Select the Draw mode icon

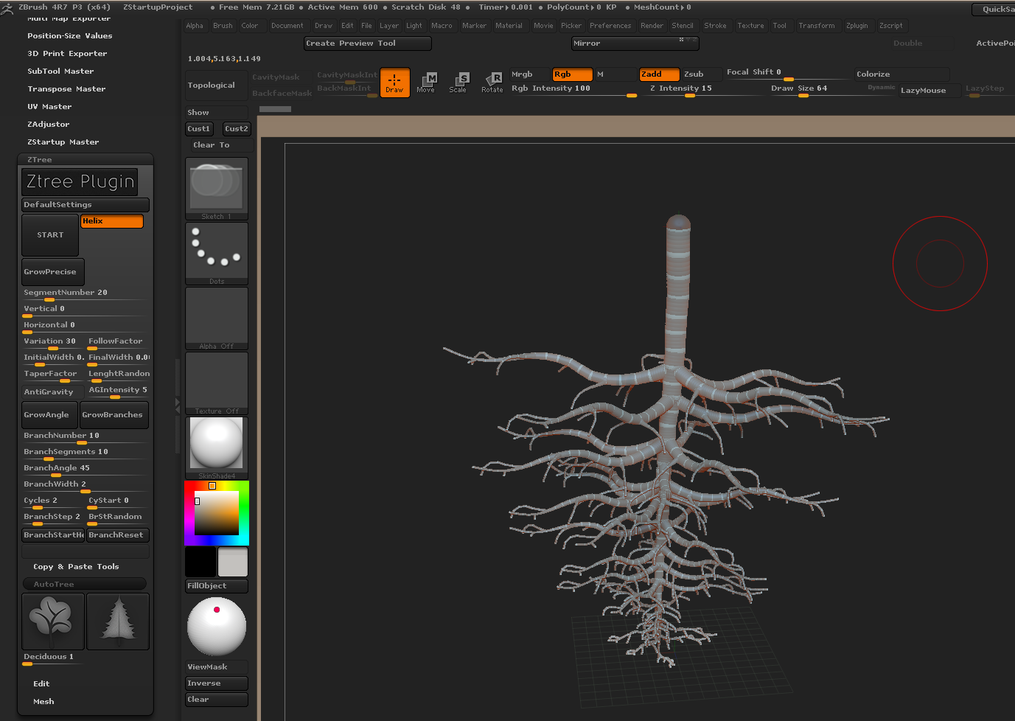(x=394, y=83)
